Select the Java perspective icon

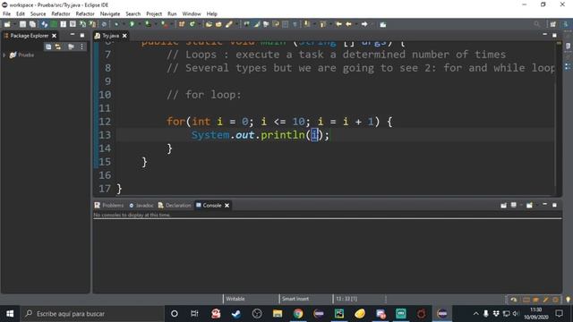point(566,24)
